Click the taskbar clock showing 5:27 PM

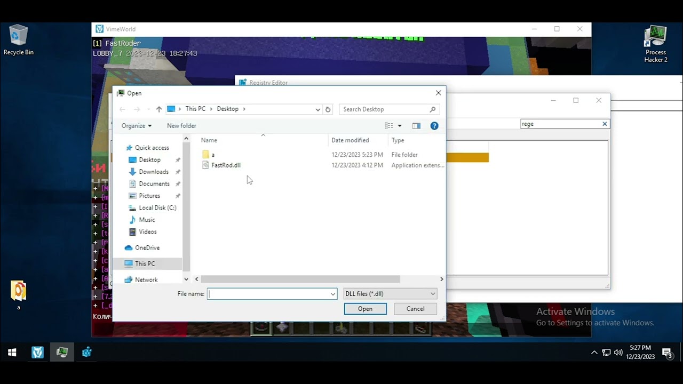tap(640, 353)
